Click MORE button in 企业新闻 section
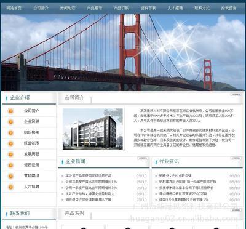The height and width of the screenshot is (229, 246). [x=143, y=158]
